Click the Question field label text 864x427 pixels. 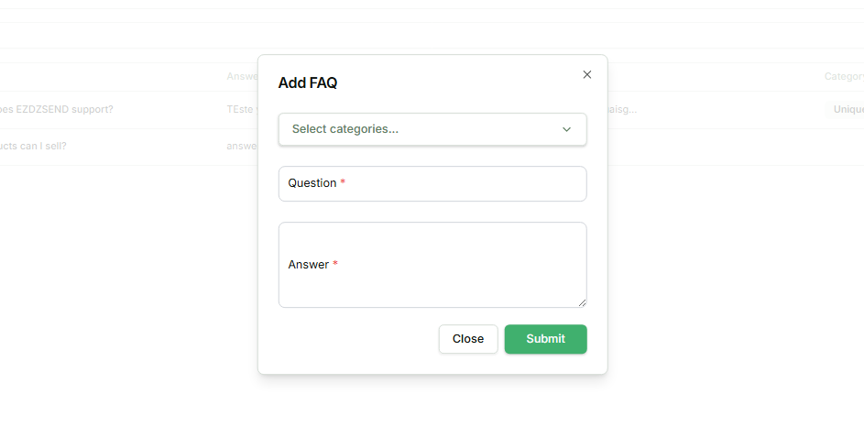point(312,183)
